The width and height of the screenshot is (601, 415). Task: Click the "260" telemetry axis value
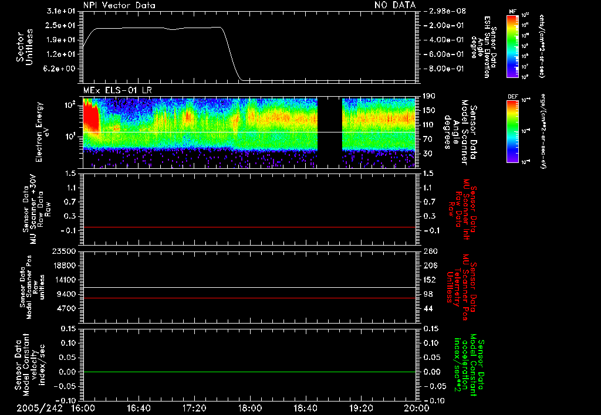pos(430,251)
